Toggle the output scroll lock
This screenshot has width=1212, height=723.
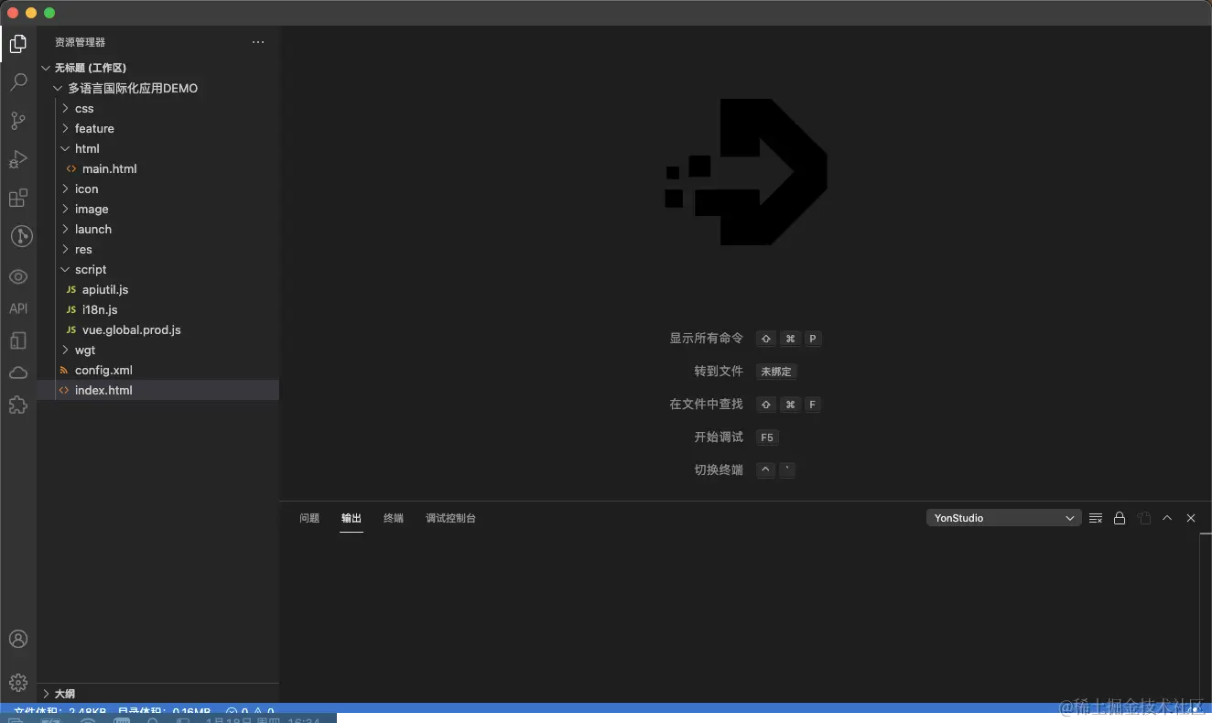click(1120, 518)
